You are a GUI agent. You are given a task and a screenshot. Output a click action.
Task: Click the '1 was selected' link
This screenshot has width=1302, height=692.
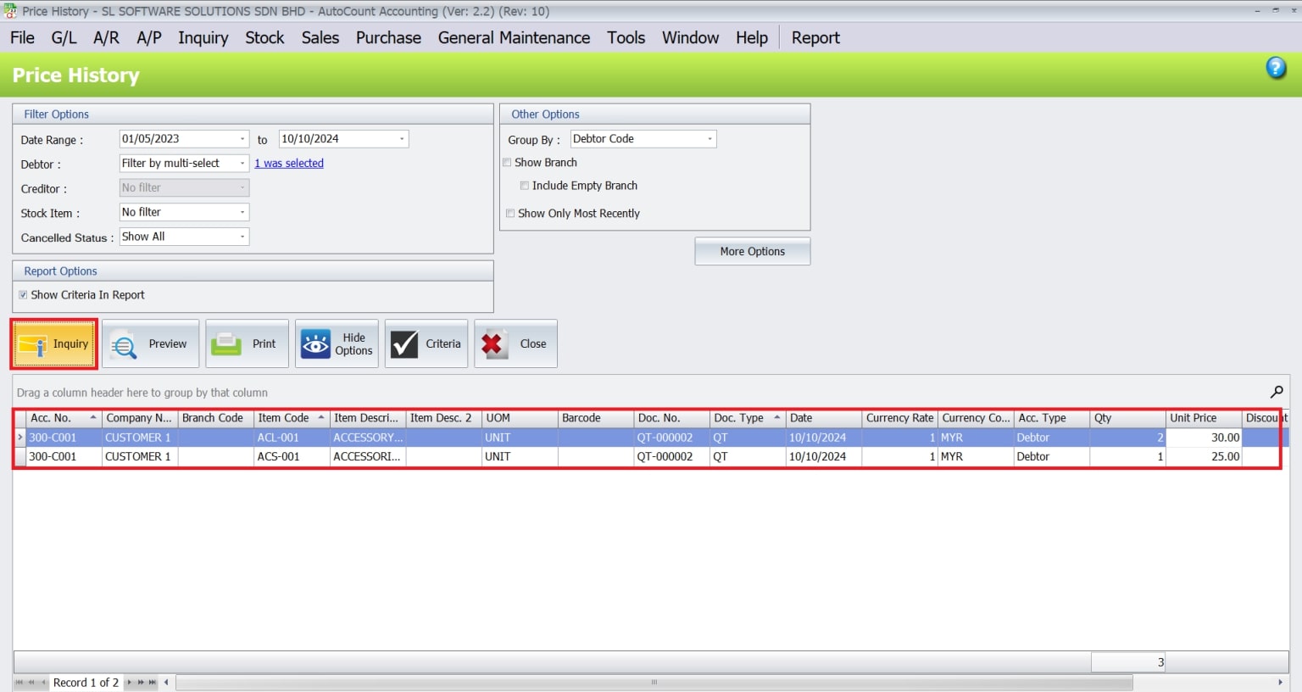tap(289, 164)
